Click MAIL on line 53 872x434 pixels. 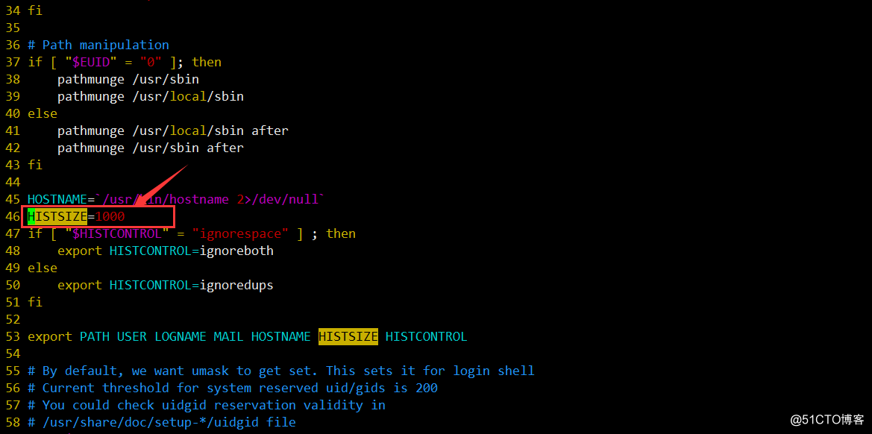[228, 336]
